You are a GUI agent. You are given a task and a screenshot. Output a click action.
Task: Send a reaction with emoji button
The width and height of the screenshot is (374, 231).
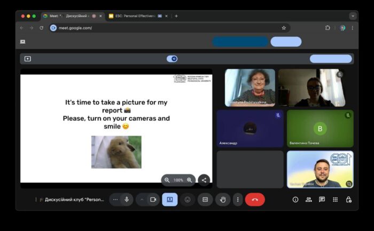tap(188, 200)
